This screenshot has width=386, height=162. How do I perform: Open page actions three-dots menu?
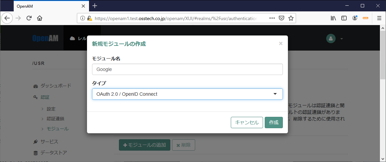click(272, 18)
